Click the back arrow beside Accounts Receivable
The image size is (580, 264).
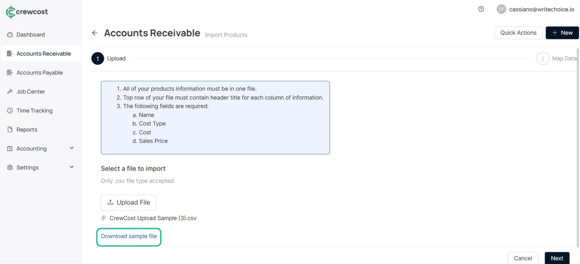tap(94, 33)
